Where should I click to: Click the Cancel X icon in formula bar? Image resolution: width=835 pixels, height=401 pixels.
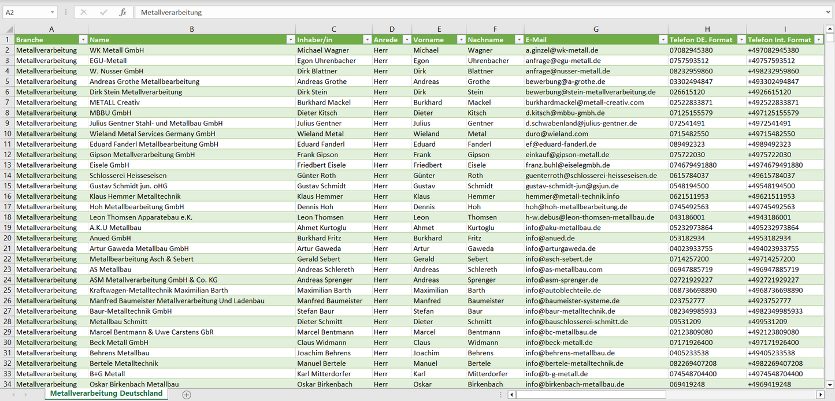[84, 12]
